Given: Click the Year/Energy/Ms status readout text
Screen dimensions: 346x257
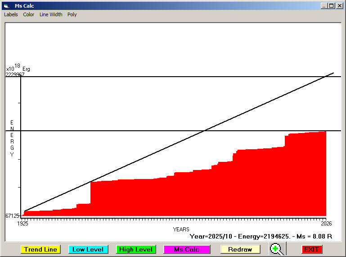Looking at the screenshot, I should [261, 236].
